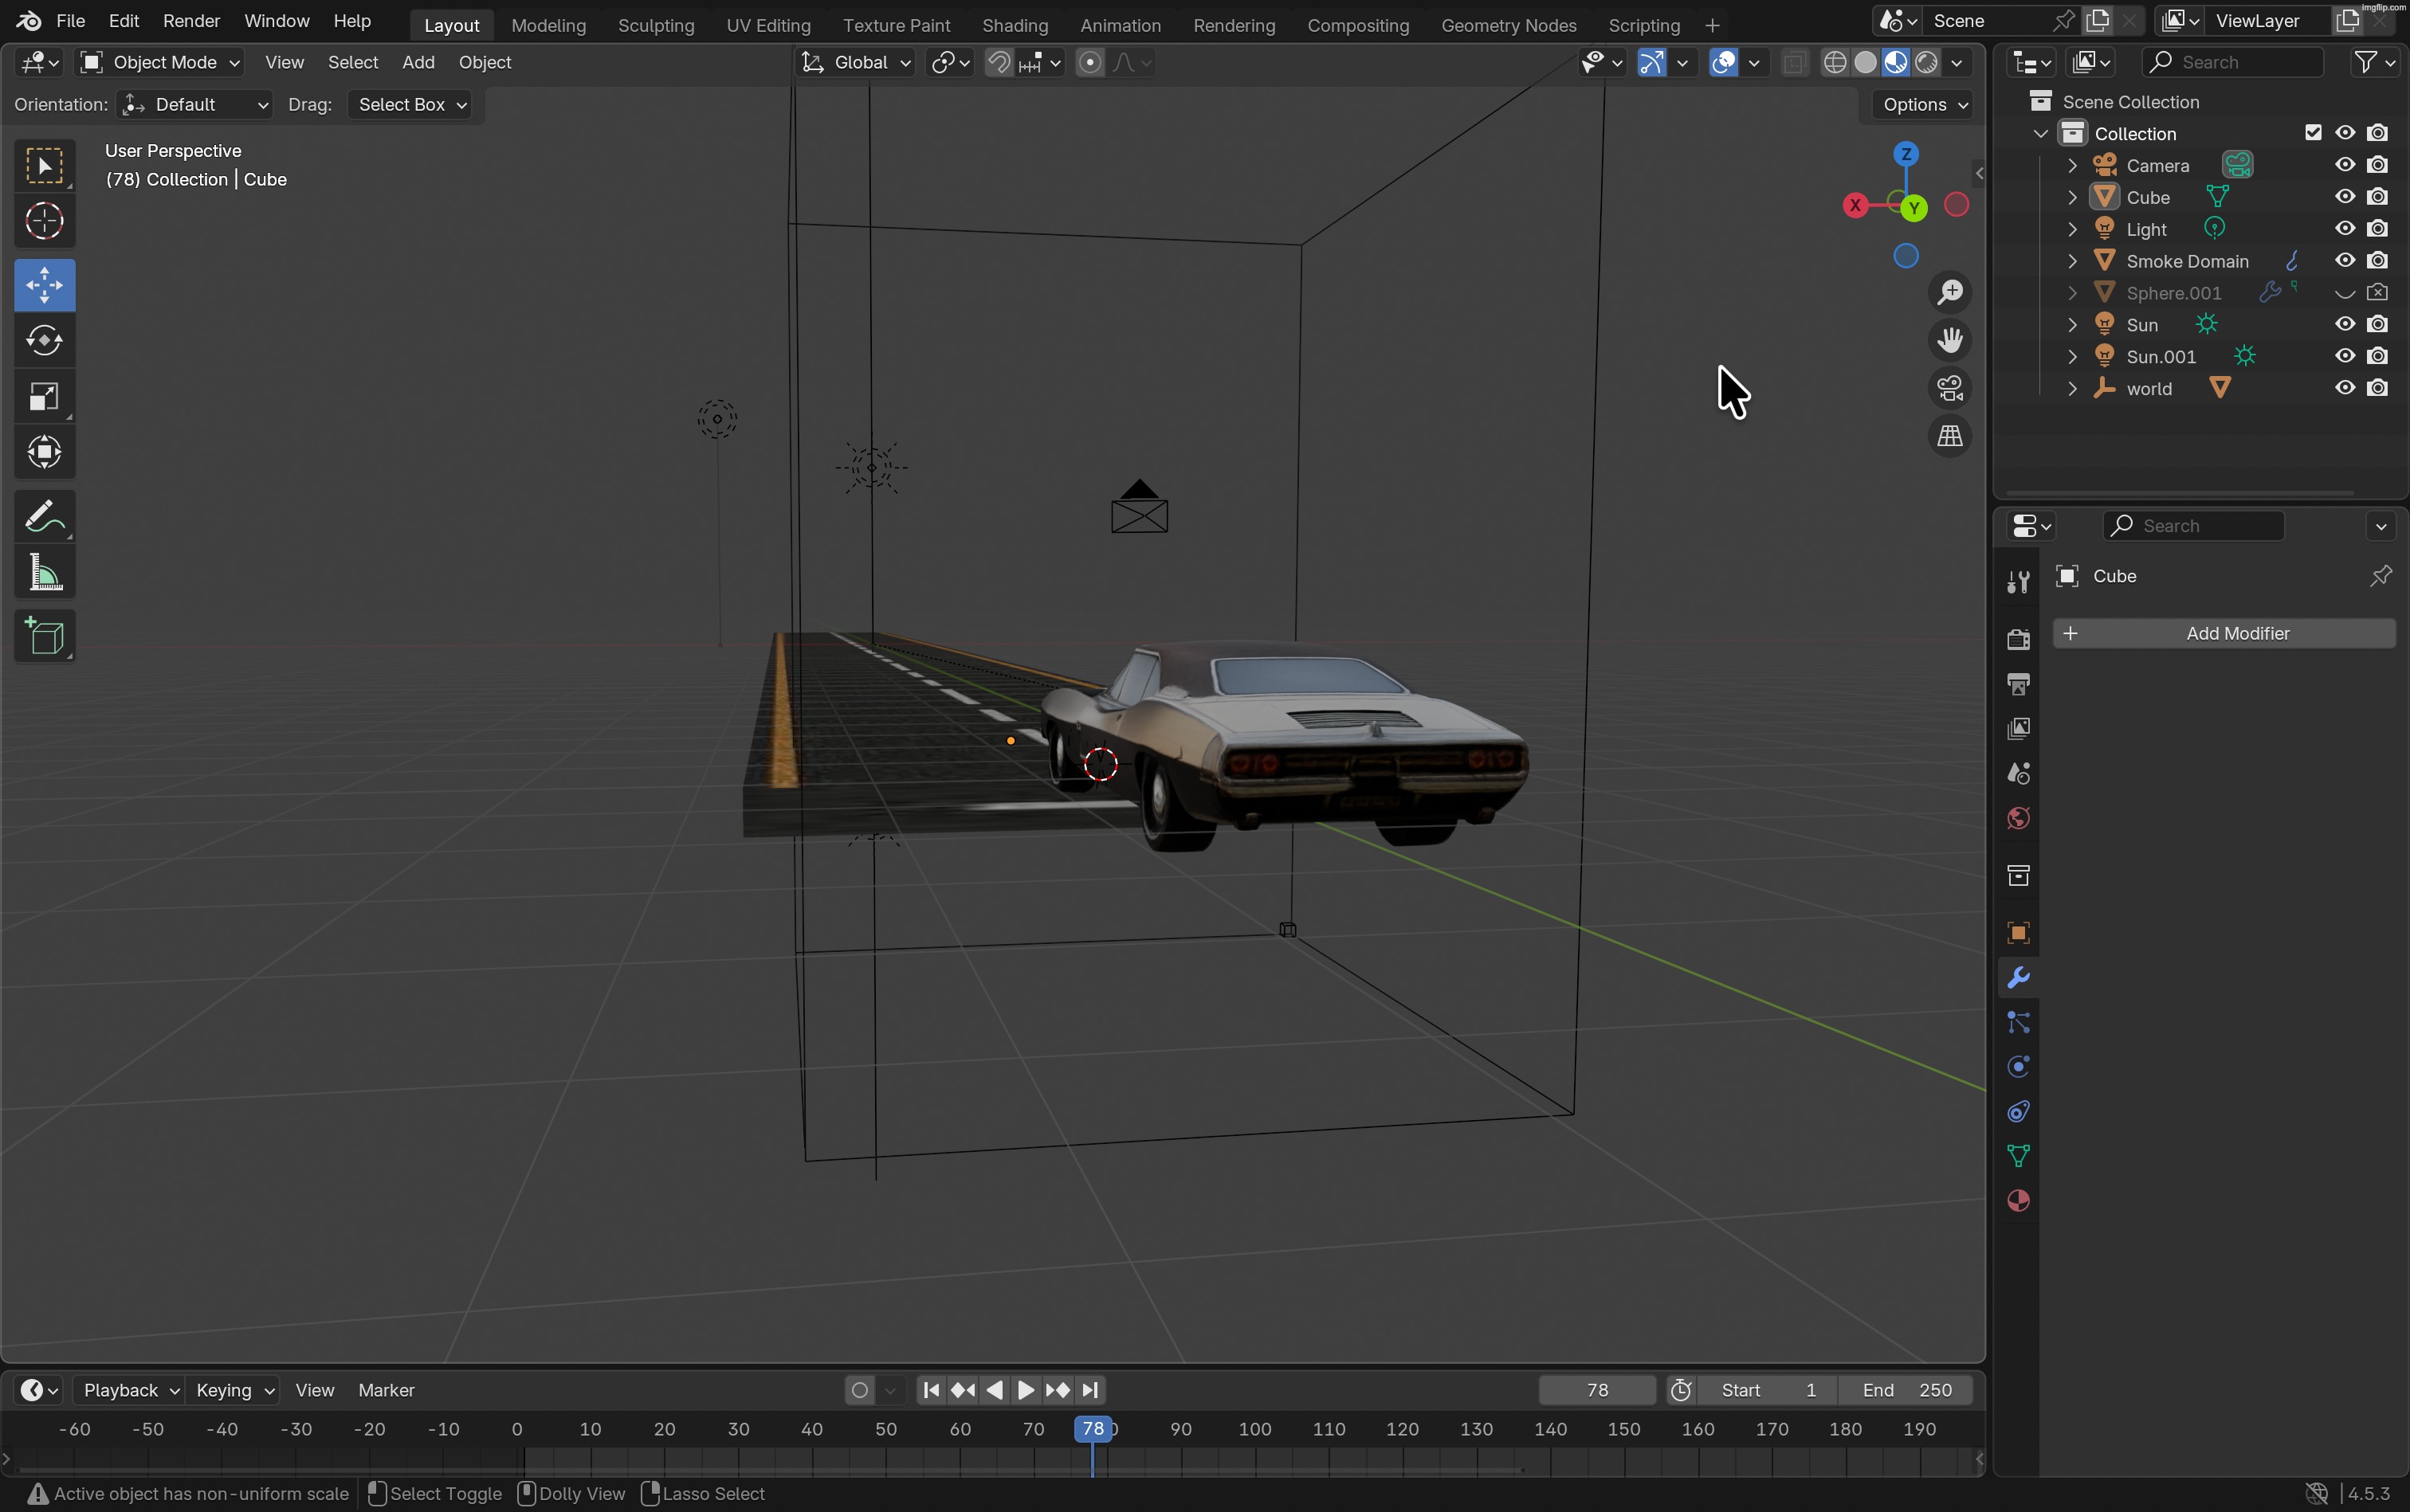Jump to the last frame of the timeline
Screen dimensions: 2410x1512
click(1089, 1389)
